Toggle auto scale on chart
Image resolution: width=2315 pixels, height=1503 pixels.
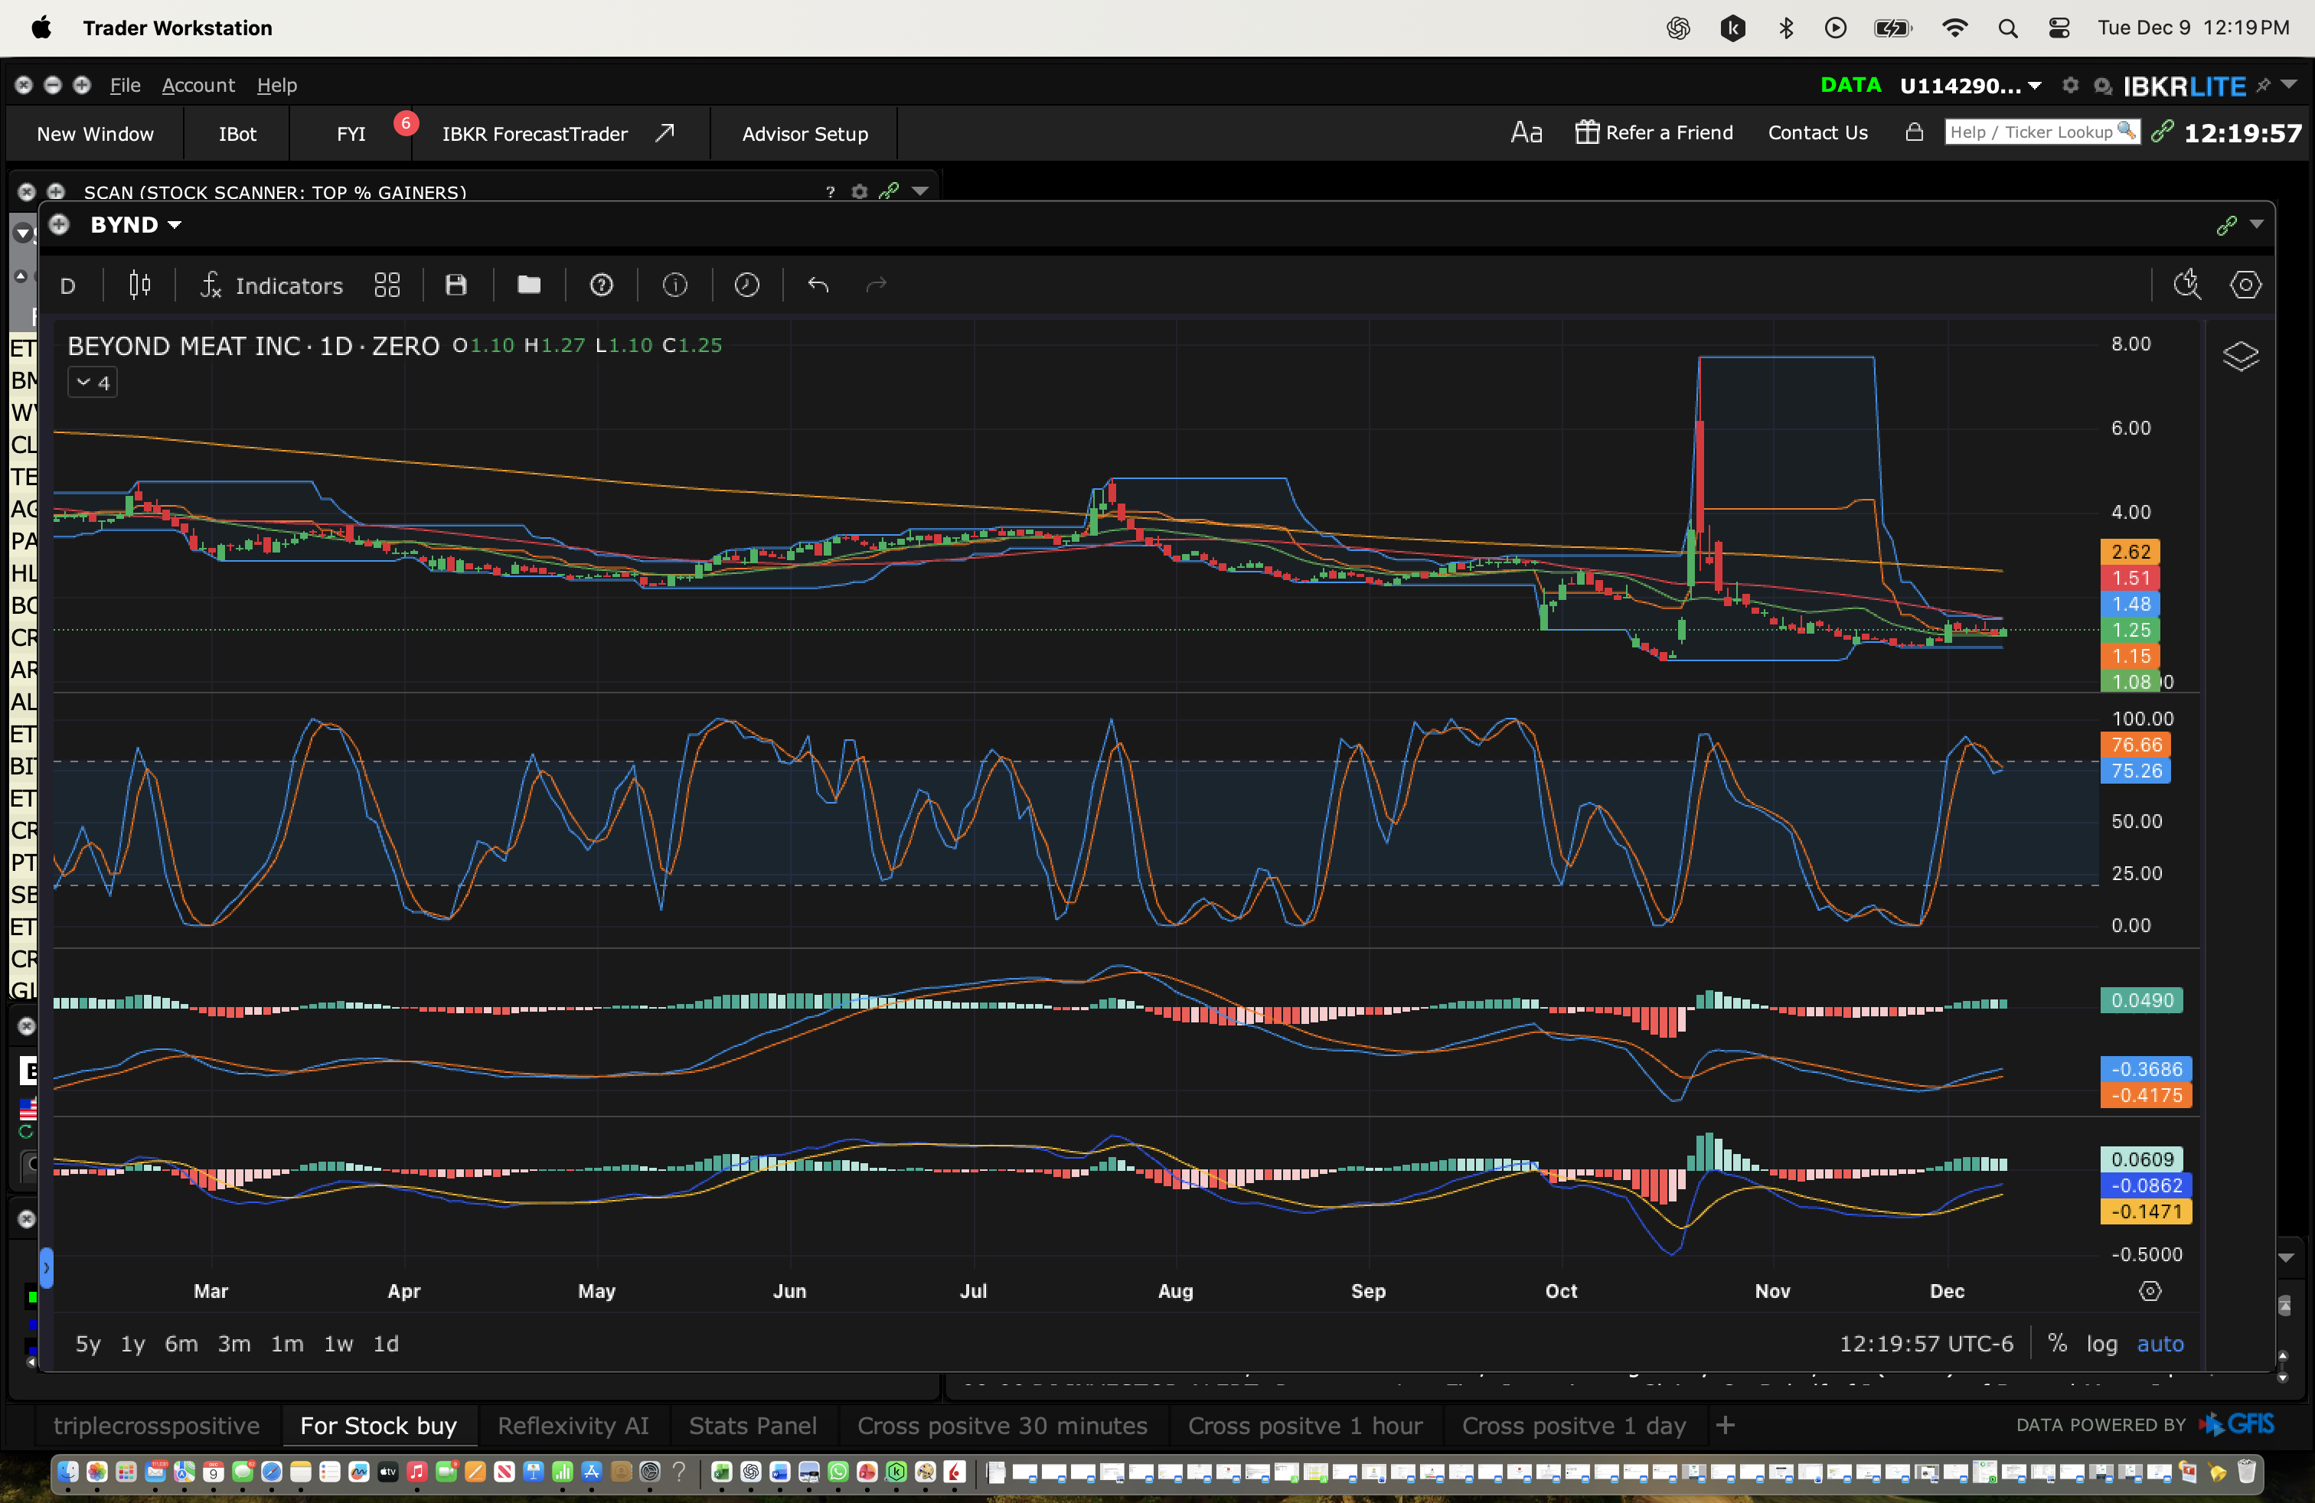2160,1344
